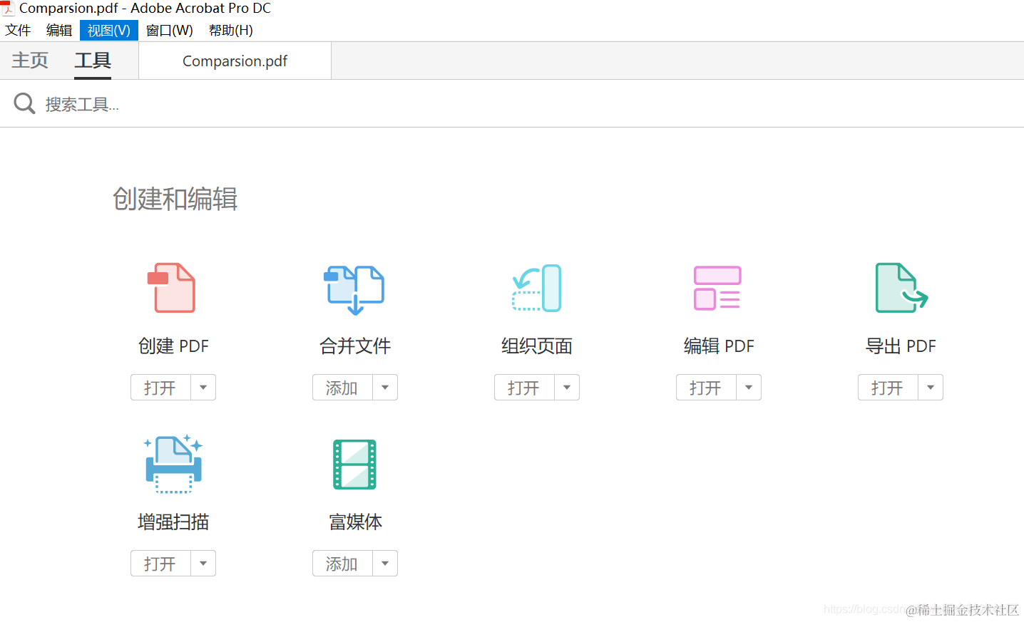Open the 视图(V) menu
The width and height of the screenshot is (1024, 622).
click(109, 30)
